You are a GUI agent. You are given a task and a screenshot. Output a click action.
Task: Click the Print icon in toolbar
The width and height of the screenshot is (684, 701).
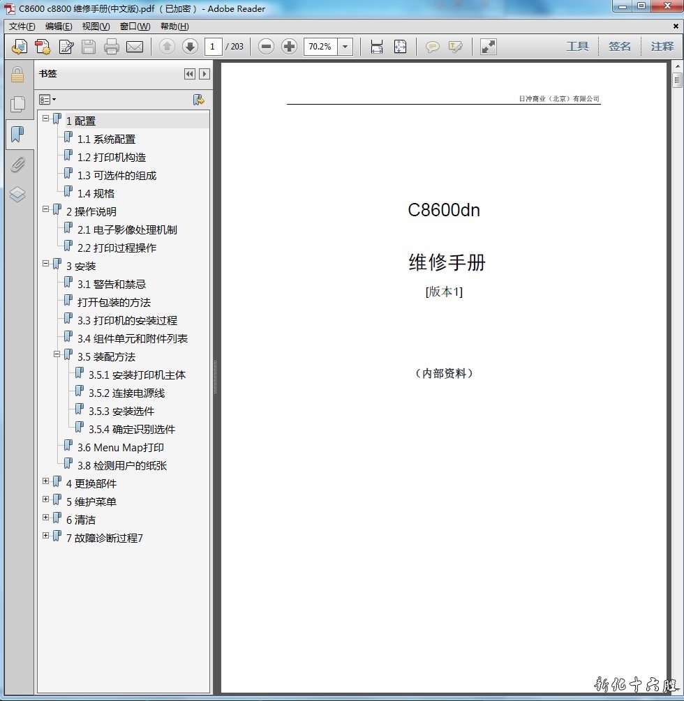(112, 47)
